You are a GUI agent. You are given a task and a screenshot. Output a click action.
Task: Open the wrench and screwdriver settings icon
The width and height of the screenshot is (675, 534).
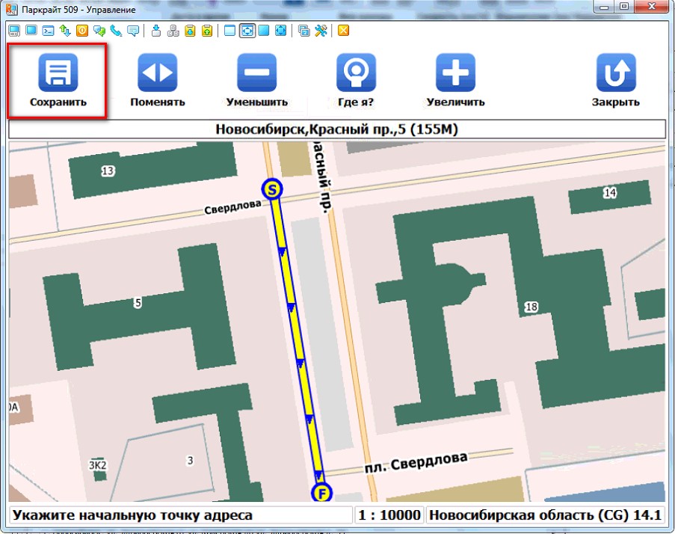click(321, 31)
